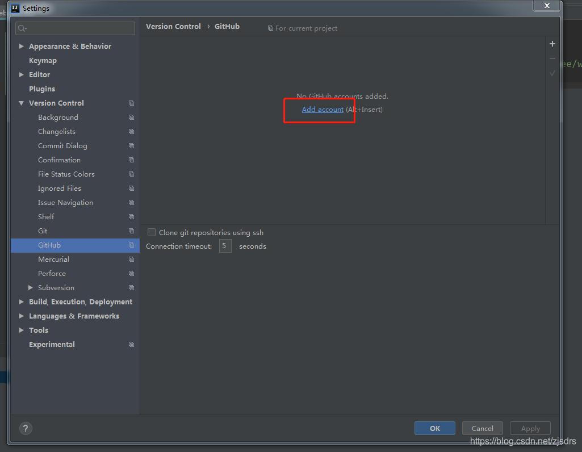Click the project icon beside Mercurial
Screen dimensions: 582x452
(131, 260)
